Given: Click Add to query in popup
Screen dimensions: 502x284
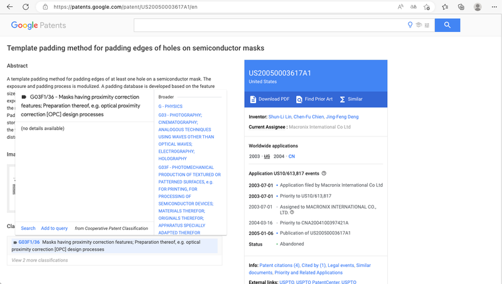Looking at the screenshot, I should coord(54,228).
